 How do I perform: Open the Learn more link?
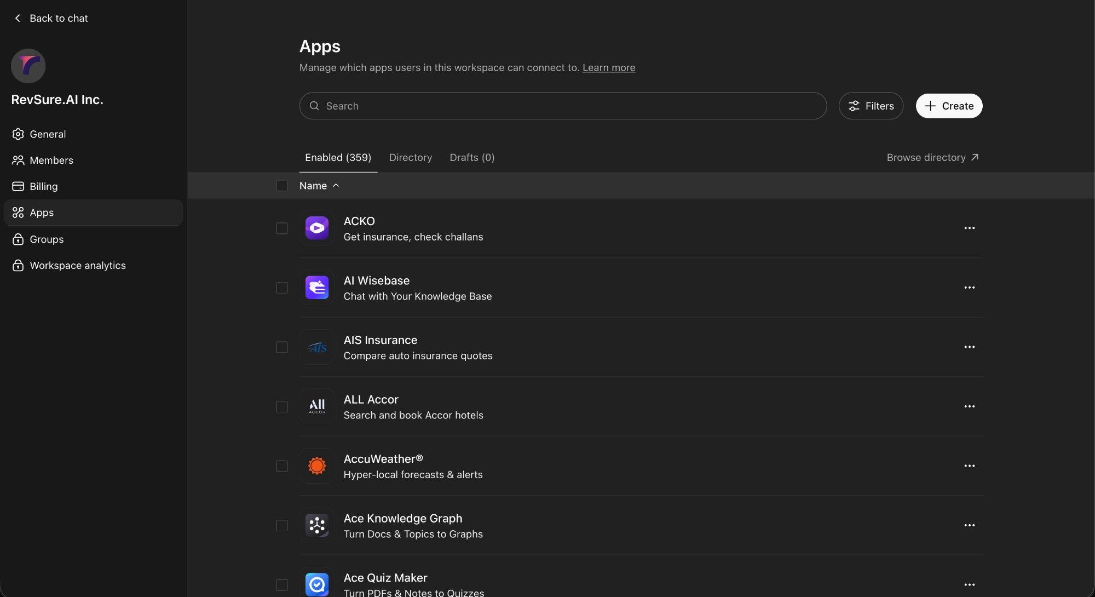(609, 67)
